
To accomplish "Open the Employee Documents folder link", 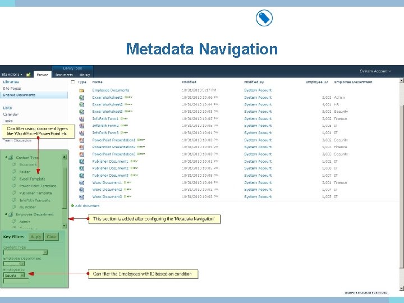I will click(x=111, y=90).
